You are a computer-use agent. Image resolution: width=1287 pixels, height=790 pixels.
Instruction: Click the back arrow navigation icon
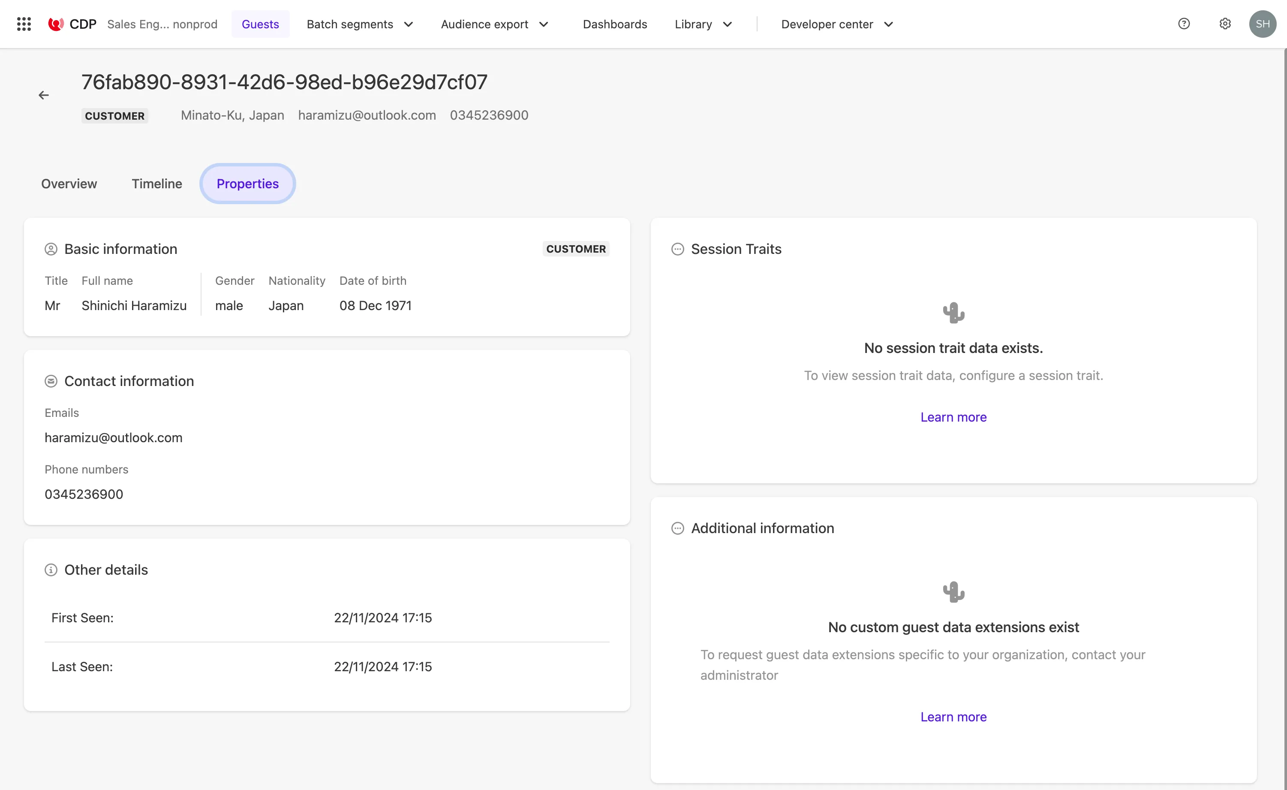(x=44, y=96)
